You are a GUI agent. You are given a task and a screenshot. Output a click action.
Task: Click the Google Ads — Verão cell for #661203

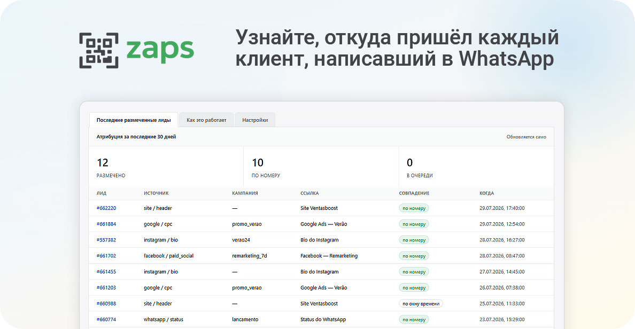click(x=323, y=288)
